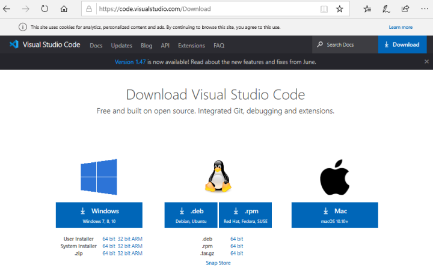This screenshot has width=433, height=271.
Task: Click the Visual Studio Code logo
Action: 14,44
